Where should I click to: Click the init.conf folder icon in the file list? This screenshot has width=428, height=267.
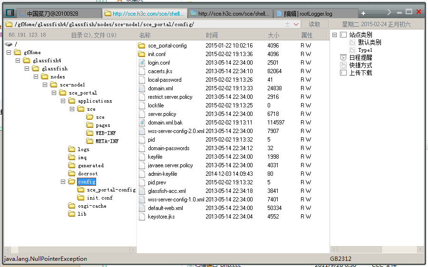point(142,54)
